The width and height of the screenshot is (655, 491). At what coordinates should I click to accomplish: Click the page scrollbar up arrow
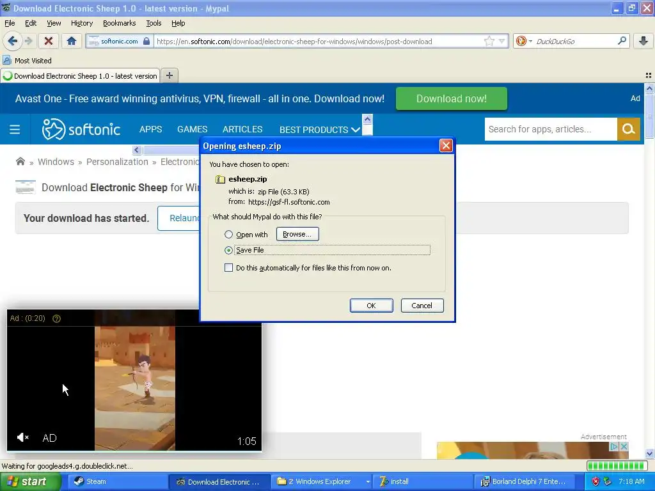coord(649,88)
